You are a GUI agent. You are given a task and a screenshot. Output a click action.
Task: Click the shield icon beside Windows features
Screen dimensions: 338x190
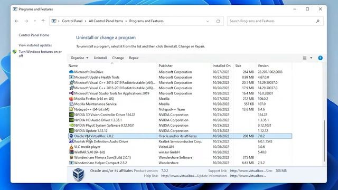pyautogui.click(x=14, y=52)
